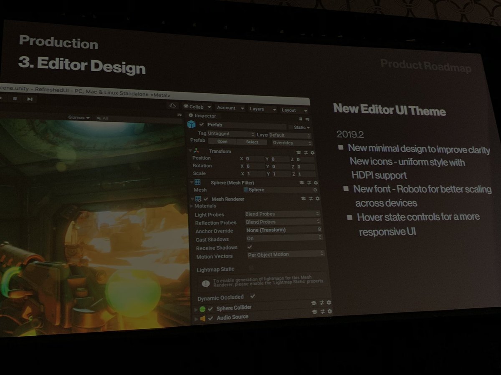The height and width of the screenshot is (375, 501).
Task: Open Transform settings gear icon
Action: point(312,153)
